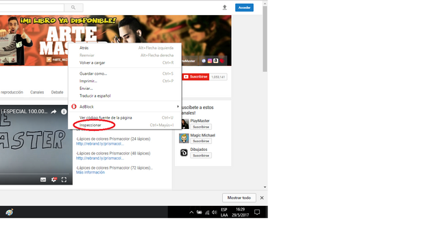Screen dimensions: 439x247
Task: Click the Dibujados channel avatar
Action: 184,152
